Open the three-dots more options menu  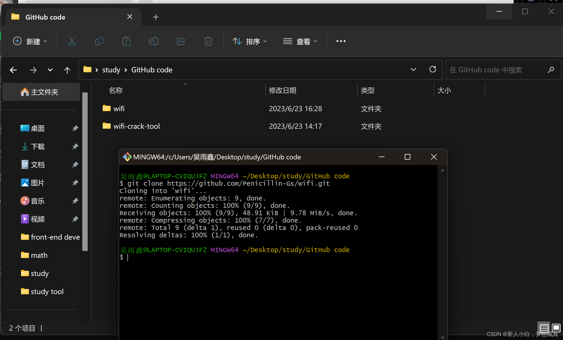[x=341, y=41]
